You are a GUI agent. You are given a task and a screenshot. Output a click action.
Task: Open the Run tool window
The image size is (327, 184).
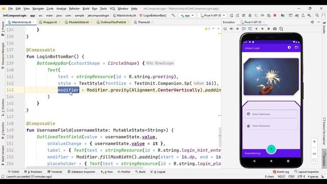tap(107, 172)
